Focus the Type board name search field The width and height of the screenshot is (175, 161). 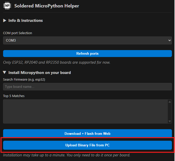(x=87, y=87)
